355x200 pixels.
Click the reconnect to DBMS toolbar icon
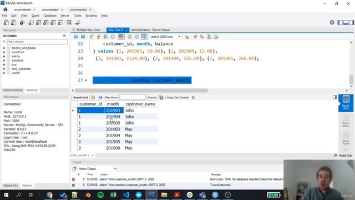click(x=78, y=22)
